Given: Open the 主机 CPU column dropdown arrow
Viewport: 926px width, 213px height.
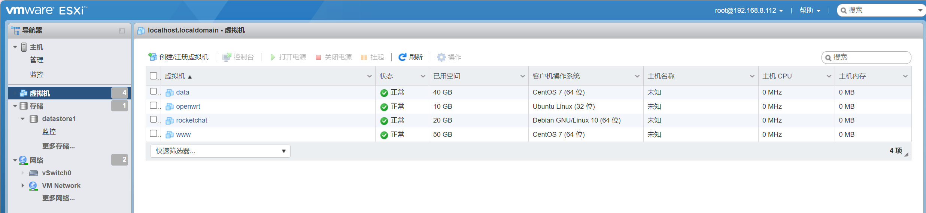Looking at the screenshot, I should click(x=829, y=76).
